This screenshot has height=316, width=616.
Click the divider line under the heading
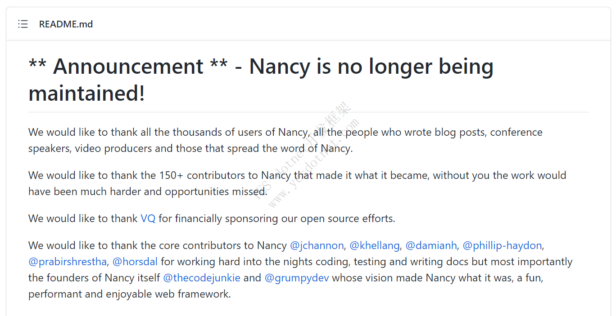coord(308,112)
